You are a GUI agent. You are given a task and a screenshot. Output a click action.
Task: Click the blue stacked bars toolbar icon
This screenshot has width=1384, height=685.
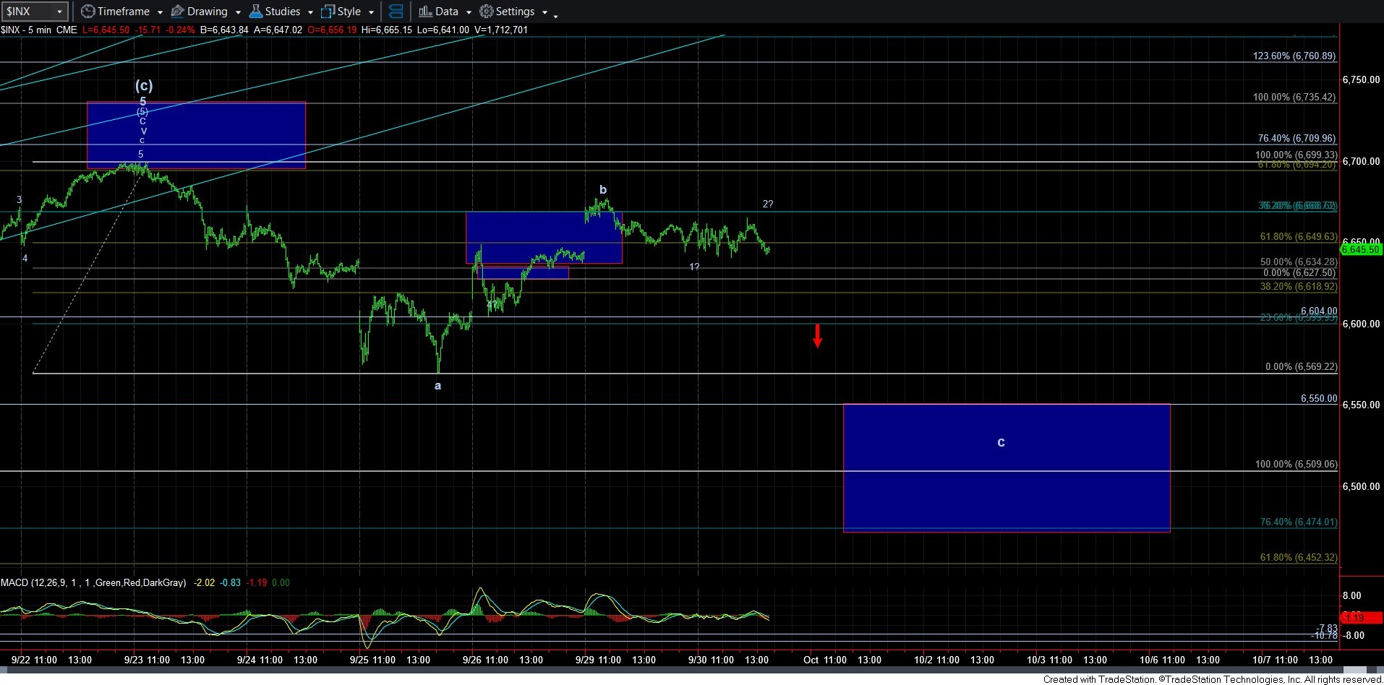[396, 12]
